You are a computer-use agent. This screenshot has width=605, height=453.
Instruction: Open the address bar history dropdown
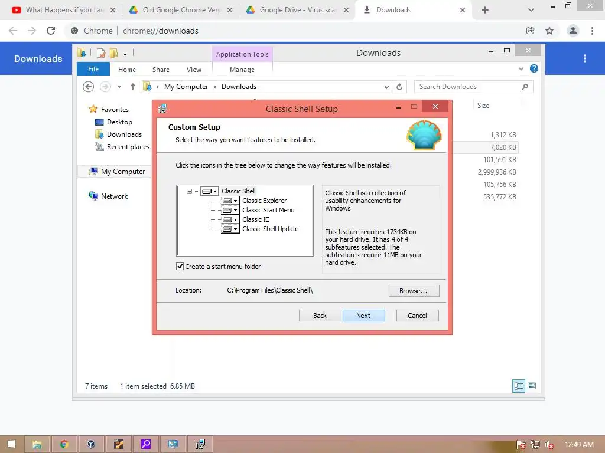coord(386,87)
